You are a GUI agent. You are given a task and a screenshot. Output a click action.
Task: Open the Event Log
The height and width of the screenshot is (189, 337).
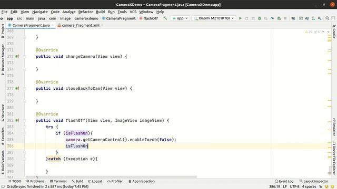284,181
